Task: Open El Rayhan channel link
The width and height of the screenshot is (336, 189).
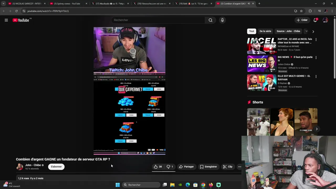Action: 282,83
